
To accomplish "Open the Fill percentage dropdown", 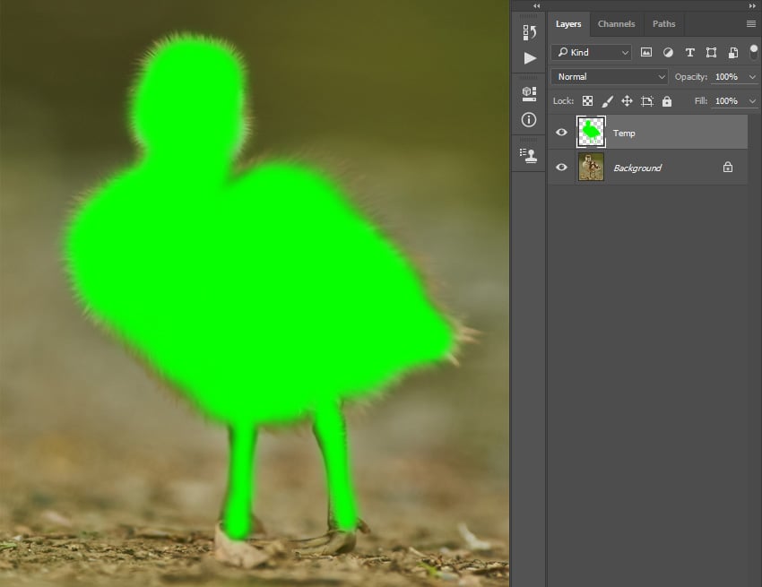I will pos(751,100).
